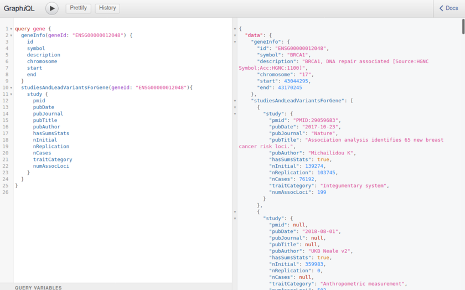Fold studiesAndLeadVariantsForGene block on line 10
Screen dimensions: 465x290
tap(11, 88)
